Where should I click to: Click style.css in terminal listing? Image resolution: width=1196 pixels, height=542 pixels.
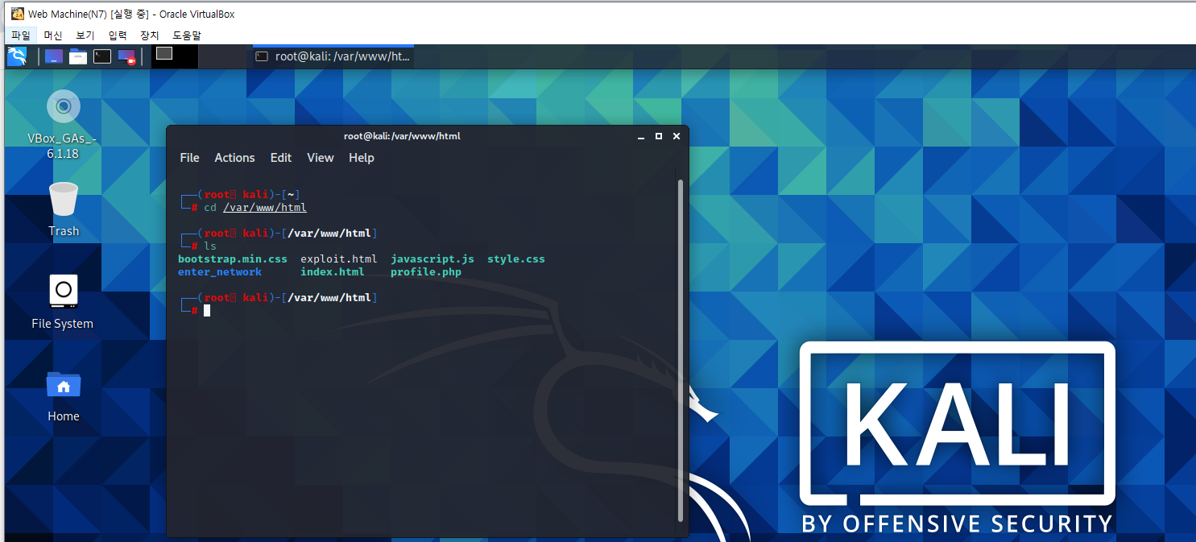coord(516,259)
